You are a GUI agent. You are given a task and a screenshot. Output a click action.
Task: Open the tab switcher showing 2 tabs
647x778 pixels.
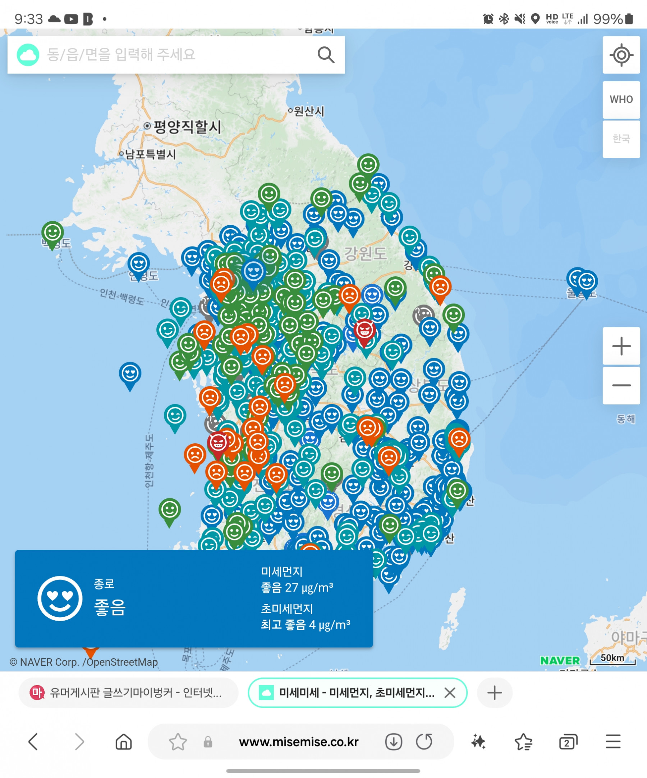pos(568,742)
